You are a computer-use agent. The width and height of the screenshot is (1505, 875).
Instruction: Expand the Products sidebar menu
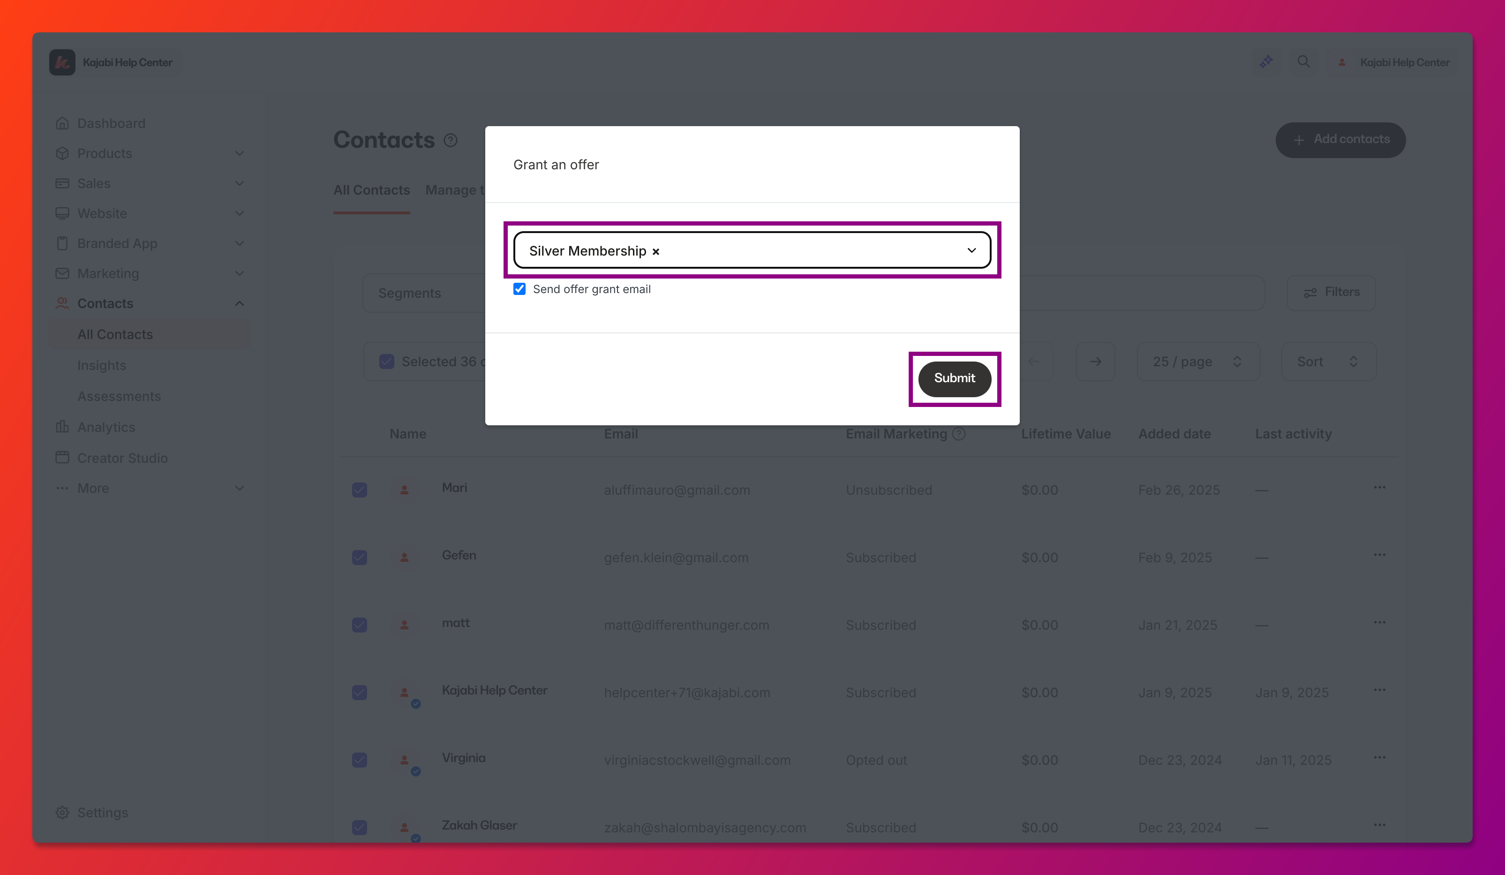(240, 153)
